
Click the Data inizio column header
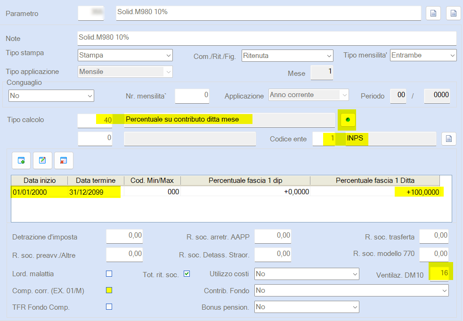tap(40, 181)
